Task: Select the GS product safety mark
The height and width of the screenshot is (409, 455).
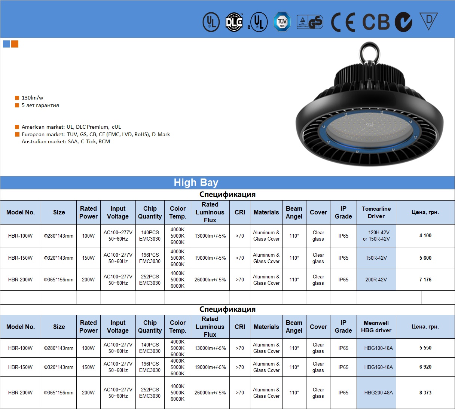Action: pyautogui.click(x=310, y=22)
